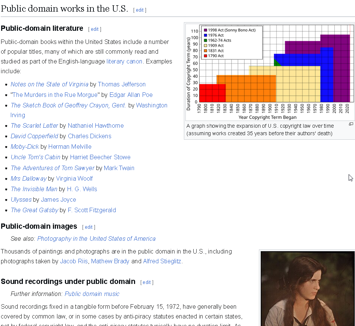The height and width of the screenshot is (326, 355).
Task: Open Notes on the State of Virginia link
Action: click(50, 84)
